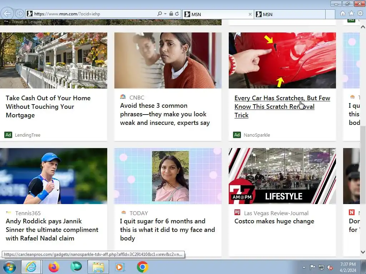This screenshot has width=366, height=274.
Task: Launch Firefox from the taskbar
Action: point(54,267)
